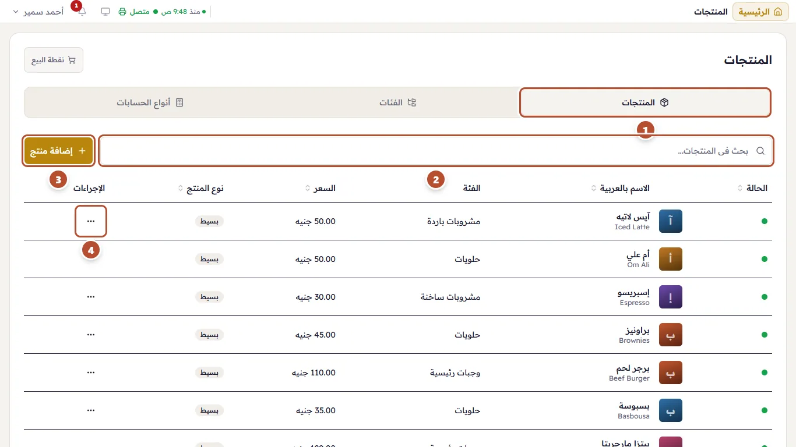Click the Iced Latte product avatar
796x447 pixels.
pyautogui.click(x=671, y=221)
